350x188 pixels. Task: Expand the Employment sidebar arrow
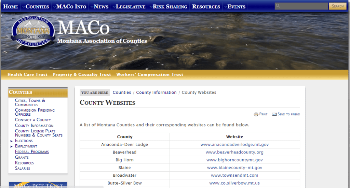click(11, 147)
